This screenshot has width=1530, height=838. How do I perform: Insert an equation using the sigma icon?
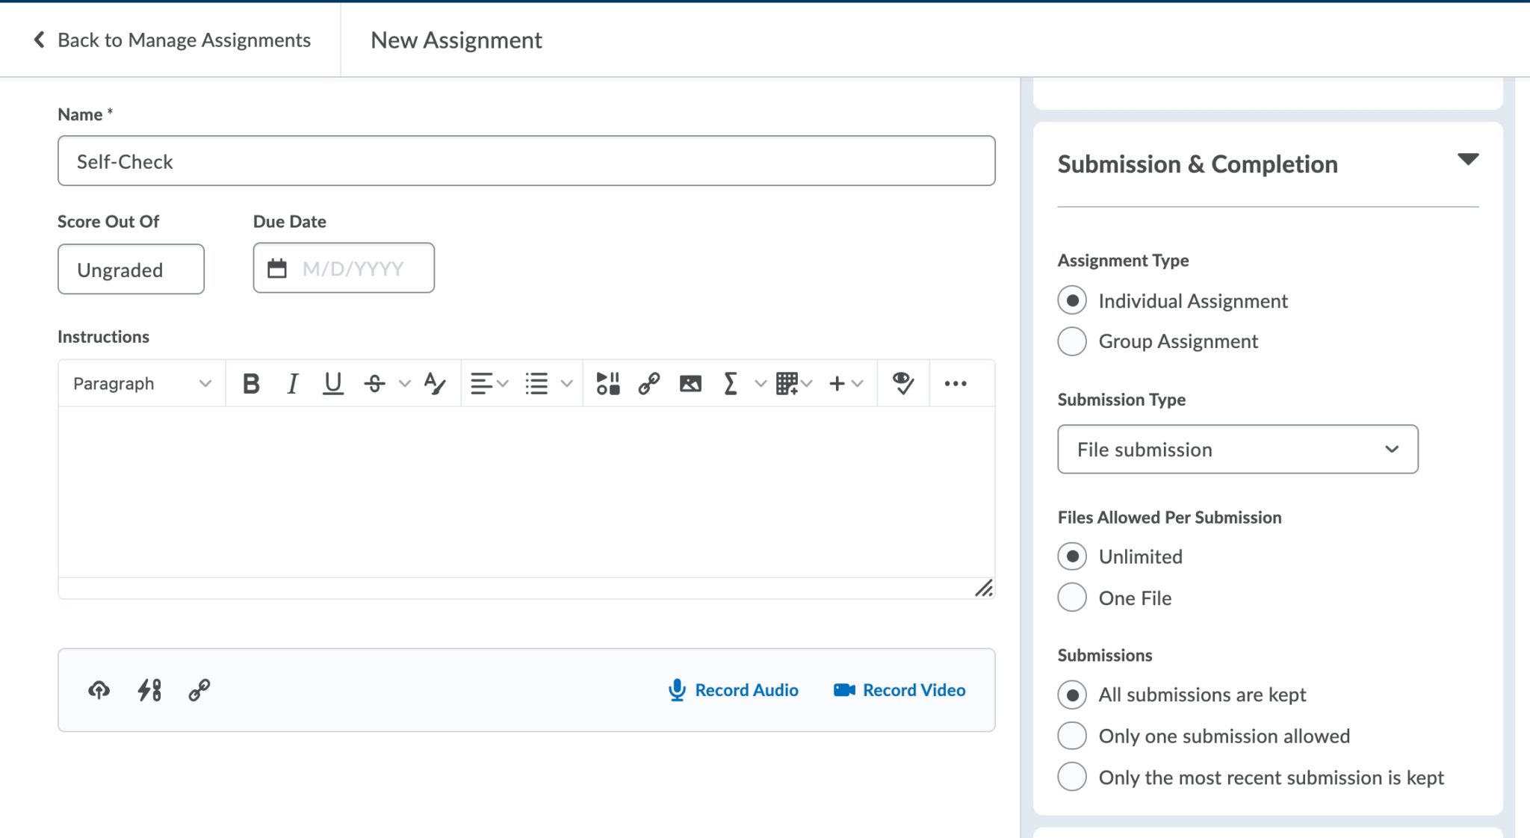tap(731, 383)
